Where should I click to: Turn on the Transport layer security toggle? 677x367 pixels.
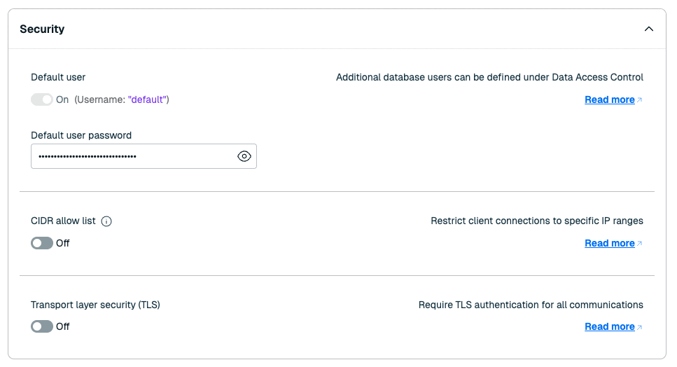tap(42, 326)
